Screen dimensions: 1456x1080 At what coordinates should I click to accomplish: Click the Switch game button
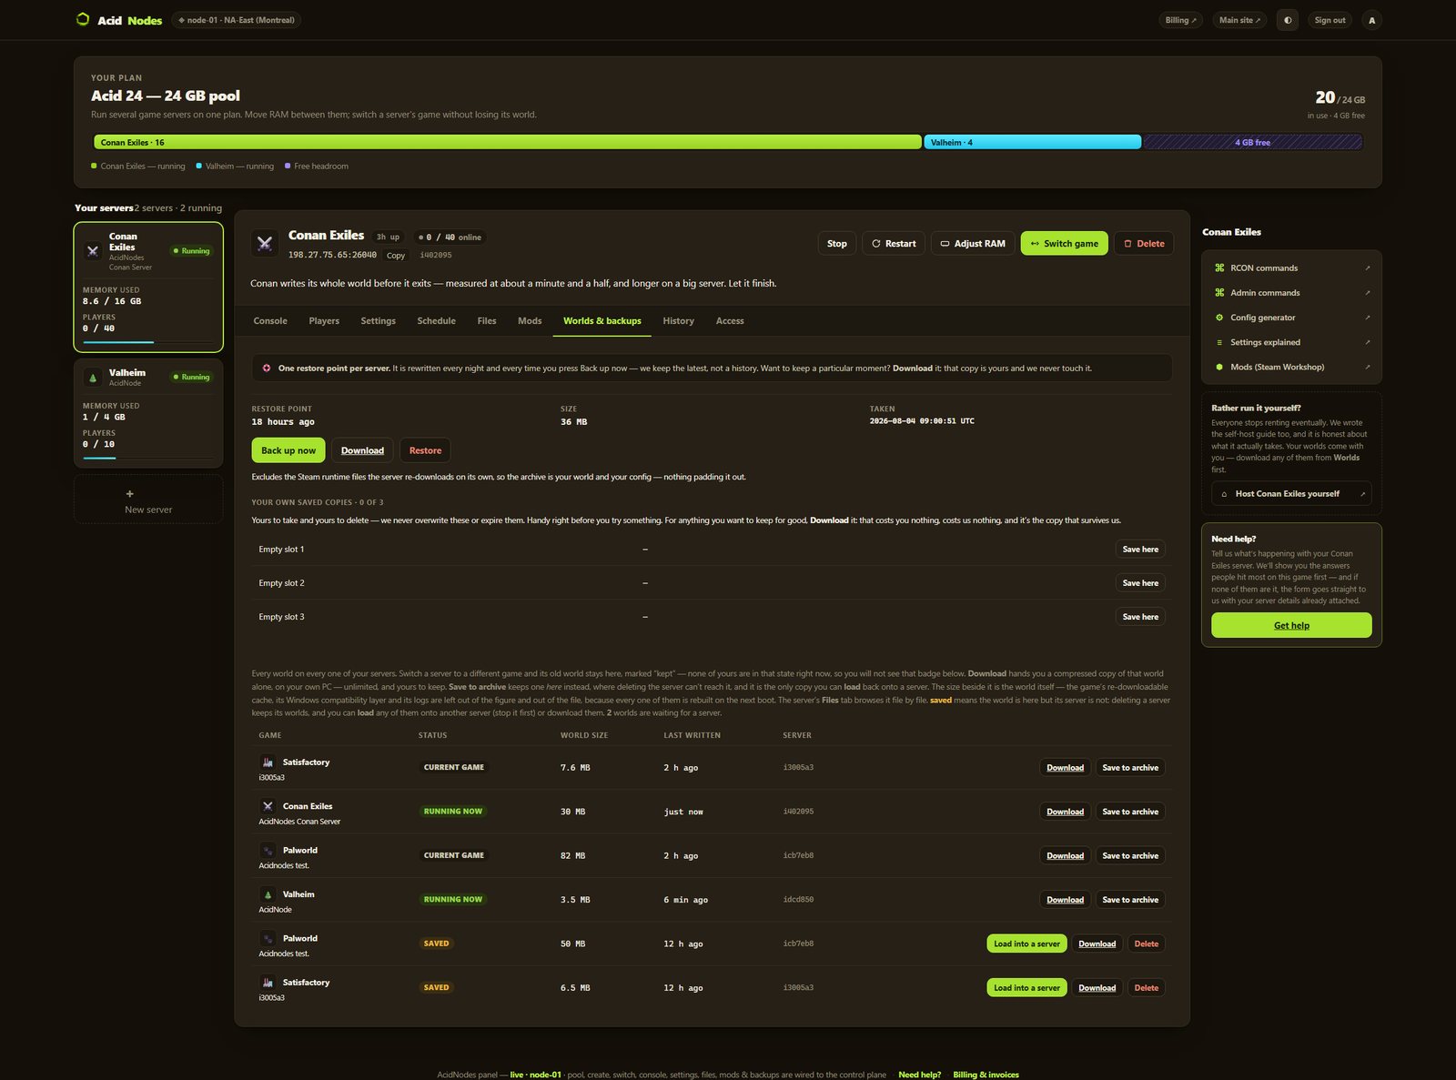pos(1065,243)
